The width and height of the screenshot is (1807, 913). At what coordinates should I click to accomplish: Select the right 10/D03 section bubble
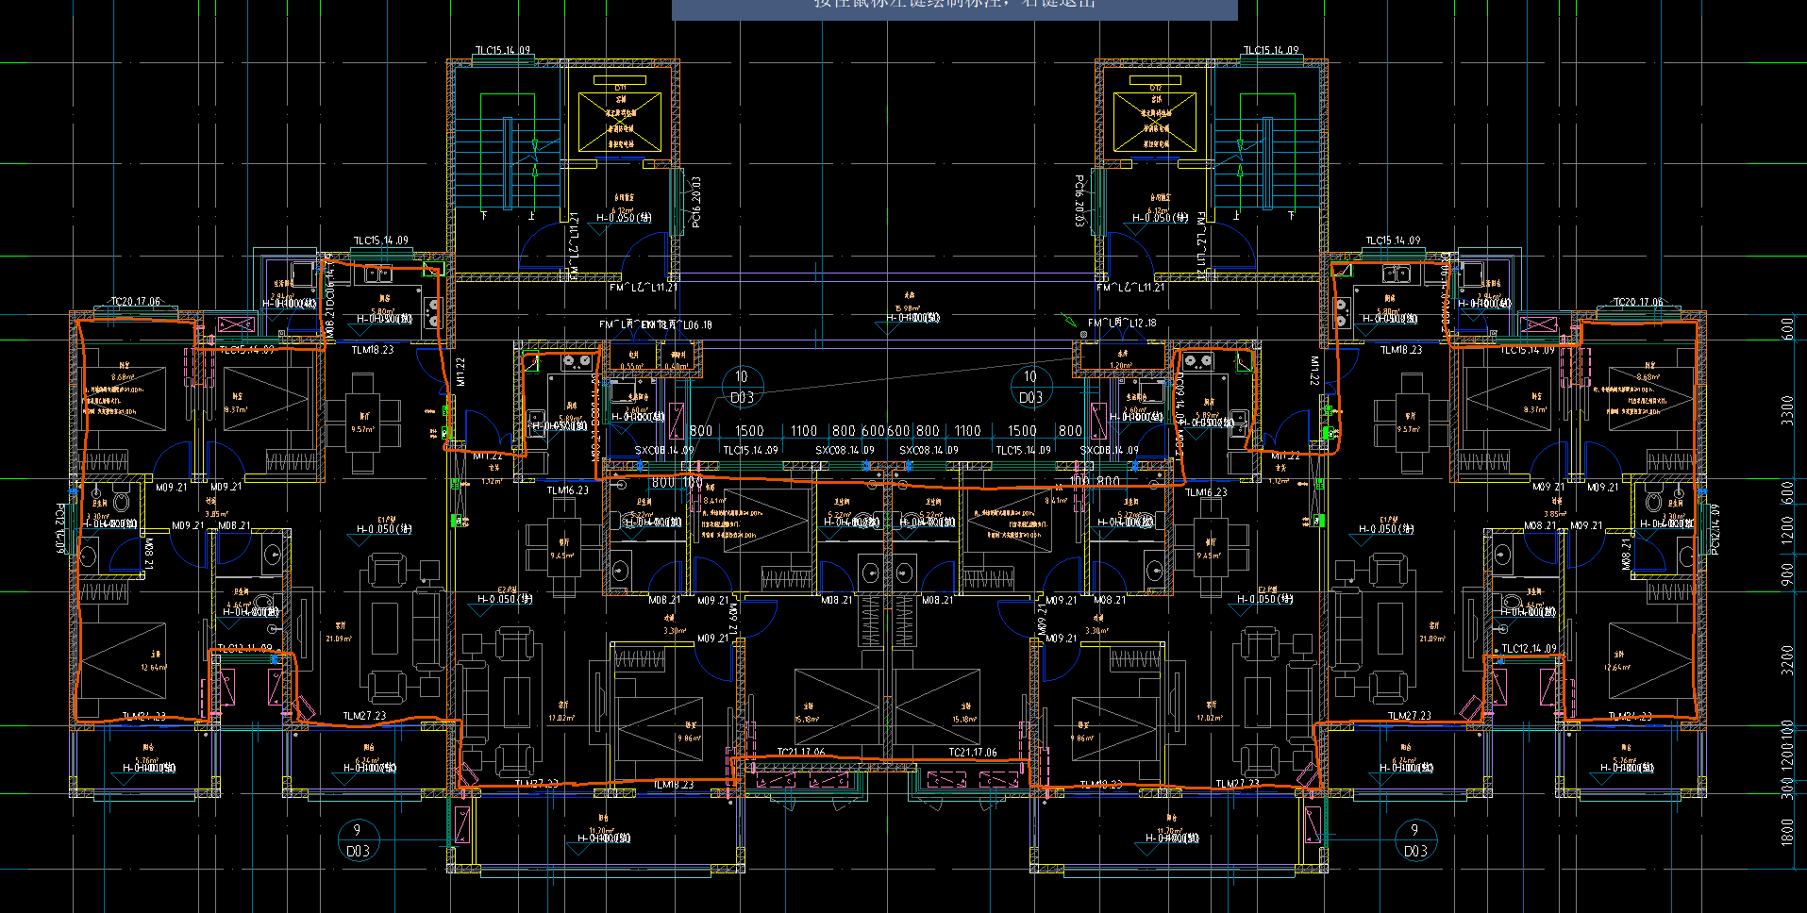[1030, 387]
